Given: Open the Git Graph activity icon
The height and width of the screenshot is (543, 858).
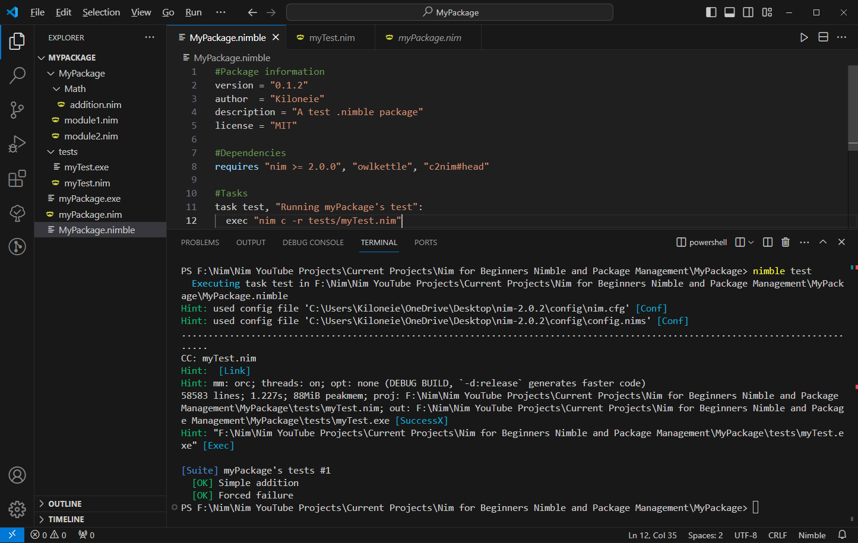Looking at the screenshot, I should [x=17, y=246].
